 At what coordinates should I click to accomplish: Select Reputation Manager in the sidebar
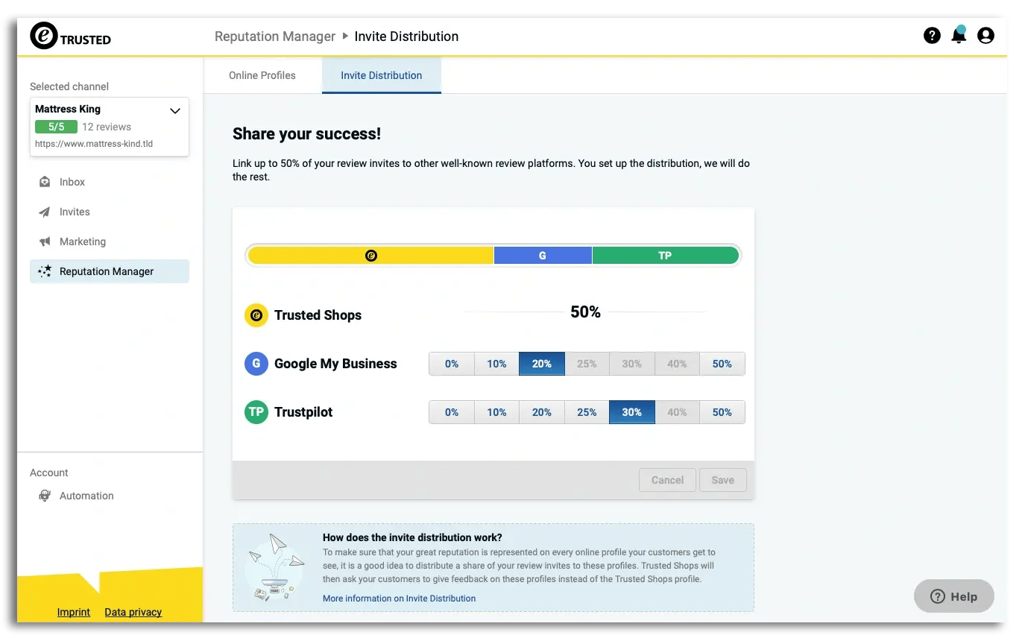(x=106, y=271)
